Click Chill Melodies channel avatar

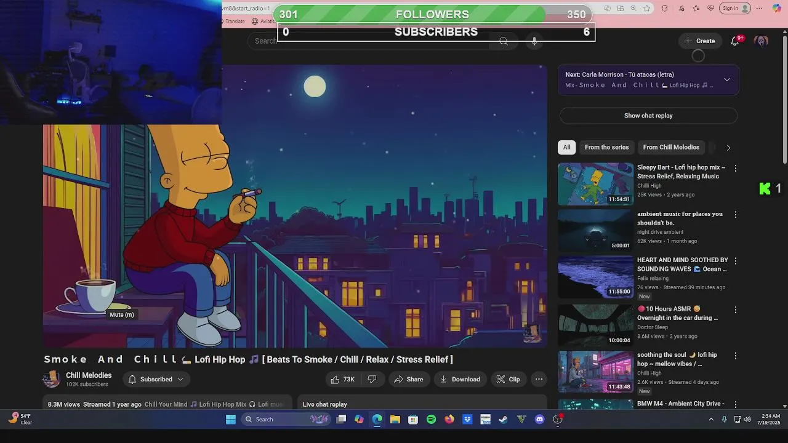[52, 379]
